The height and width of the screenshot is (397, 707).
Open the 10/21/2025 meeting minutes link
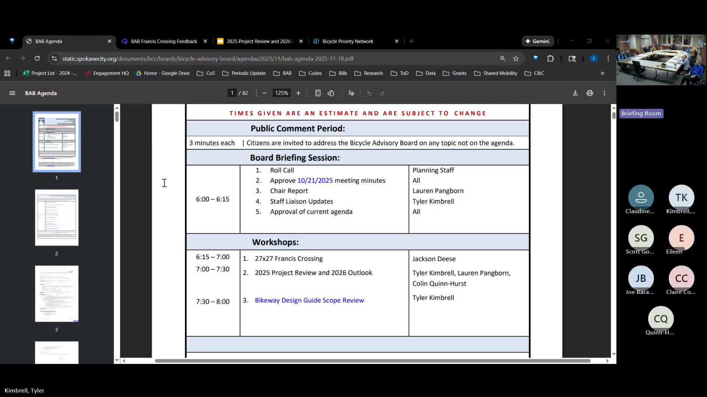(x=315, y=180)
